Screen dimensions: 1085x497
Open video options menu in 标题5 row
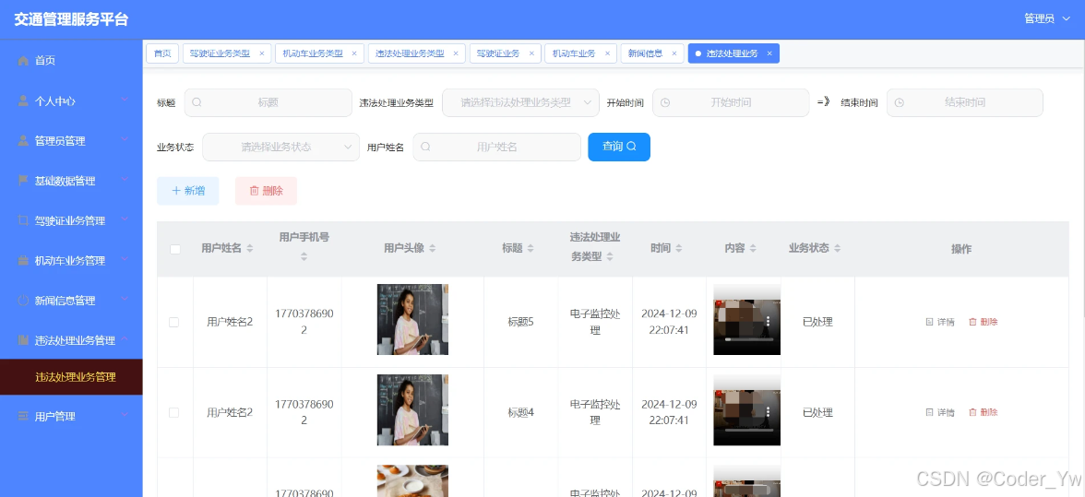click(x=768, y=322)
